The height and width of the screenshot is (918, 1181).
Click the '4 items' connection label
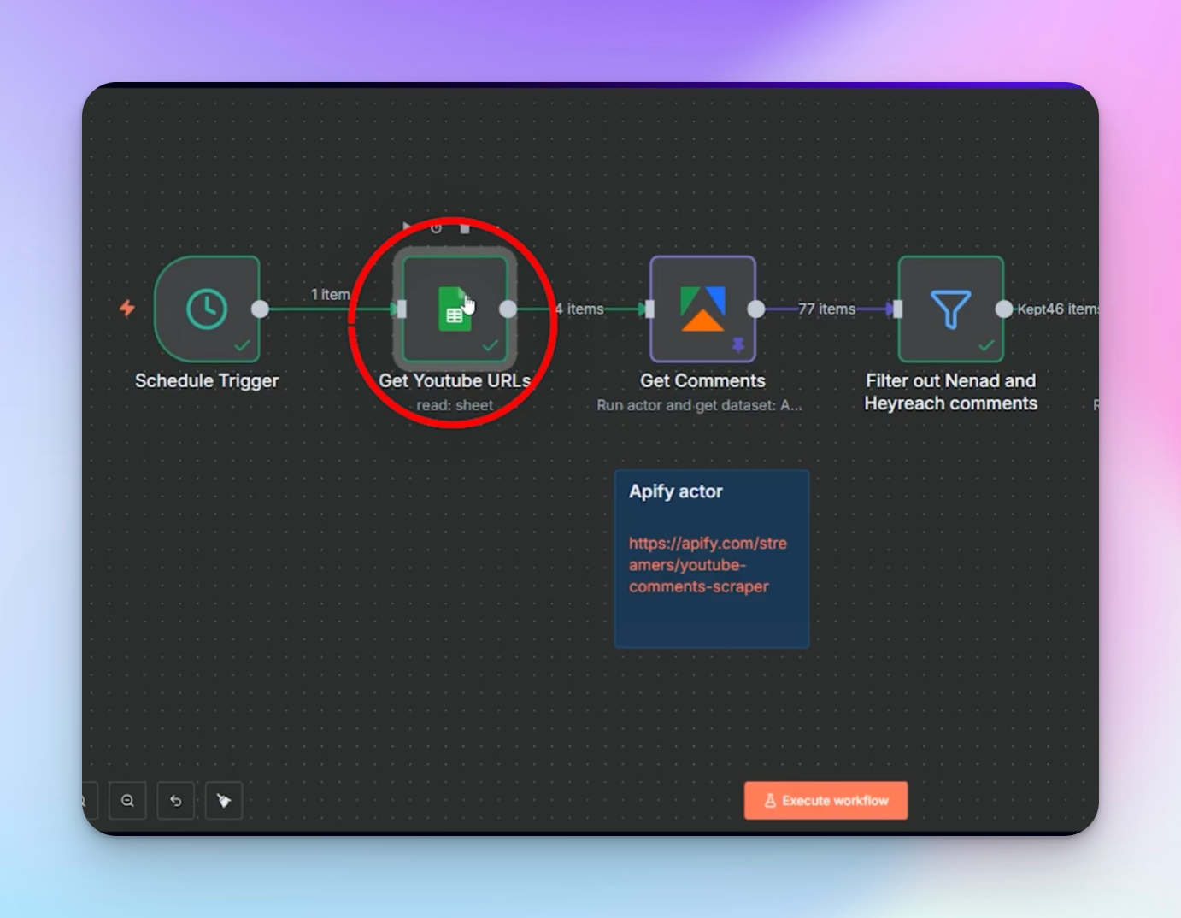(x=579, y=309)
